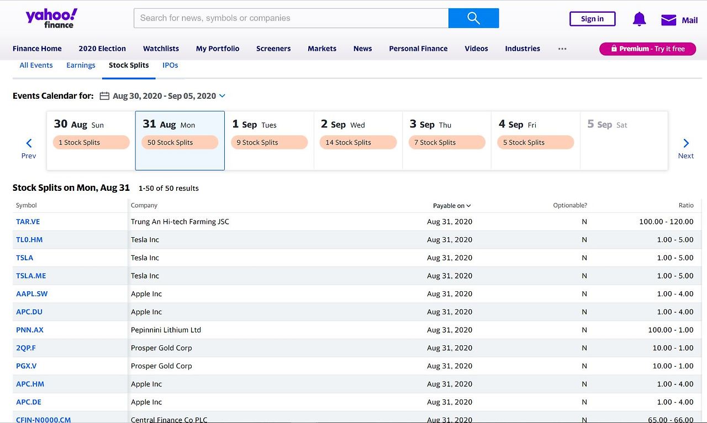The width and height of the screenshot is (707, 423).
Task: Open the TSLA symbol link
Action: pos(24,258)
